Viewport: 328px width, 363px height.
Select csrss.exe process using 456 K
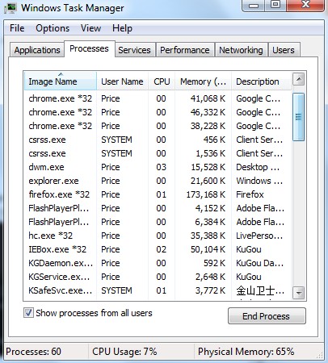coord(158,140)
